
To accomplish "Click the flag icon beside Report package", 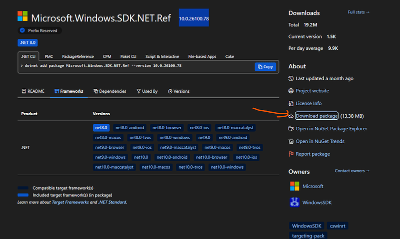I will tap(291, 154).
